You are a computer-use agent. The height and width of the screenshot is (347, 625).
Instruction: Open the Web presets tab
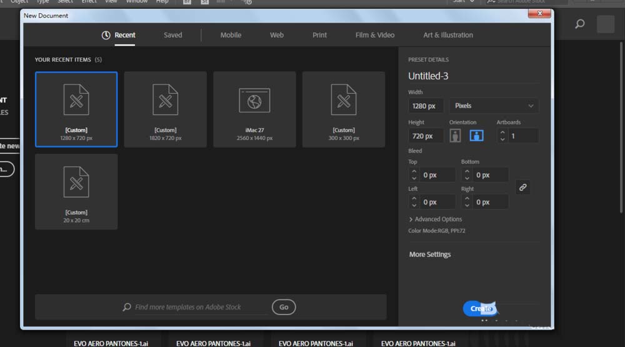pyautogui.click(x=277, y=35)
